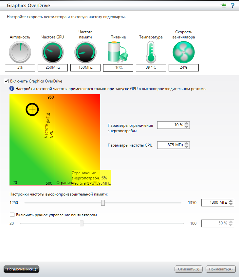Click the black crosshair marker on heat map
Screen dimensions: 239x277
click(x=32, y=109)
